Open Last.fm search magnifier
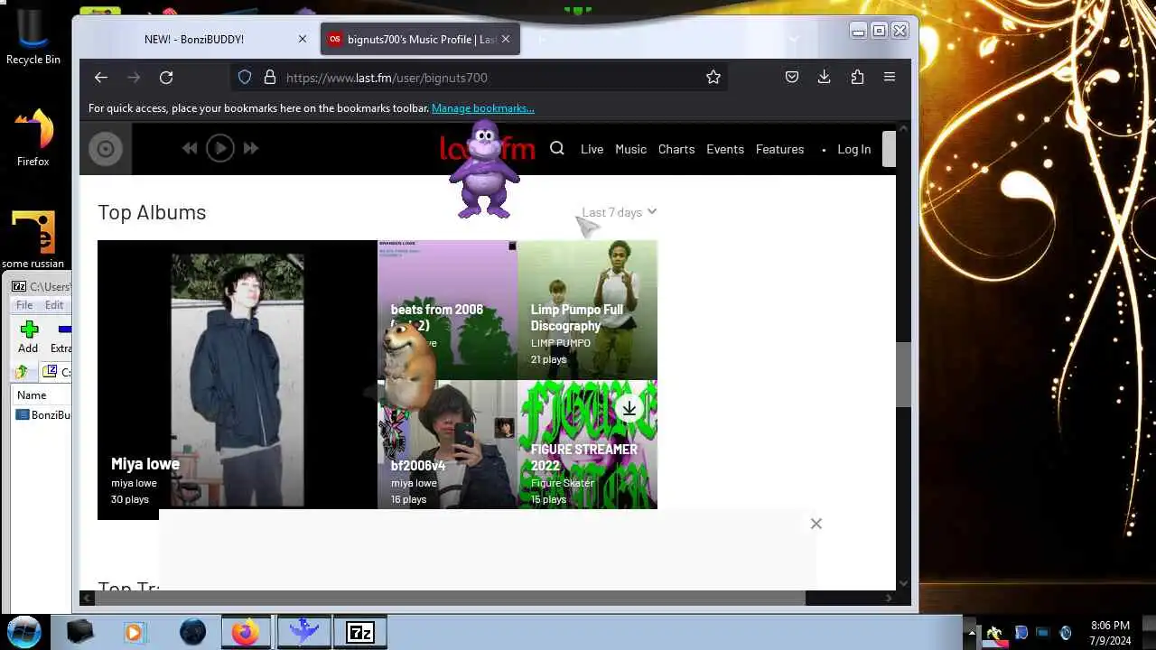The image size is (1156, 650). [x=557, y=149]
